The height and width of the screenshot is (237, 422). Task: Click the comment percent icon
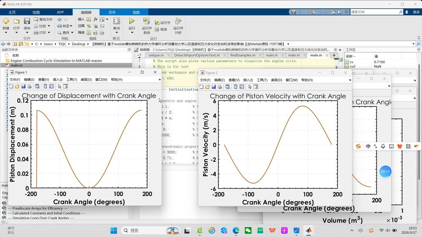tap(89, 26)
